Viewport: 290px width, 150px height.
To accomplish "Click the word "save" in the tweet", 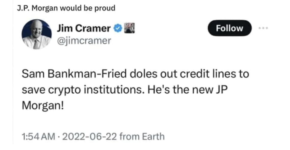I will (x=32, y=90).
